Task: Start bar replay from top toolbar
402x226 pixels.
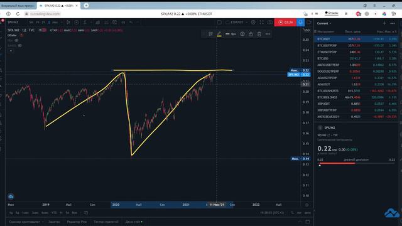Action: coord(123,23)
